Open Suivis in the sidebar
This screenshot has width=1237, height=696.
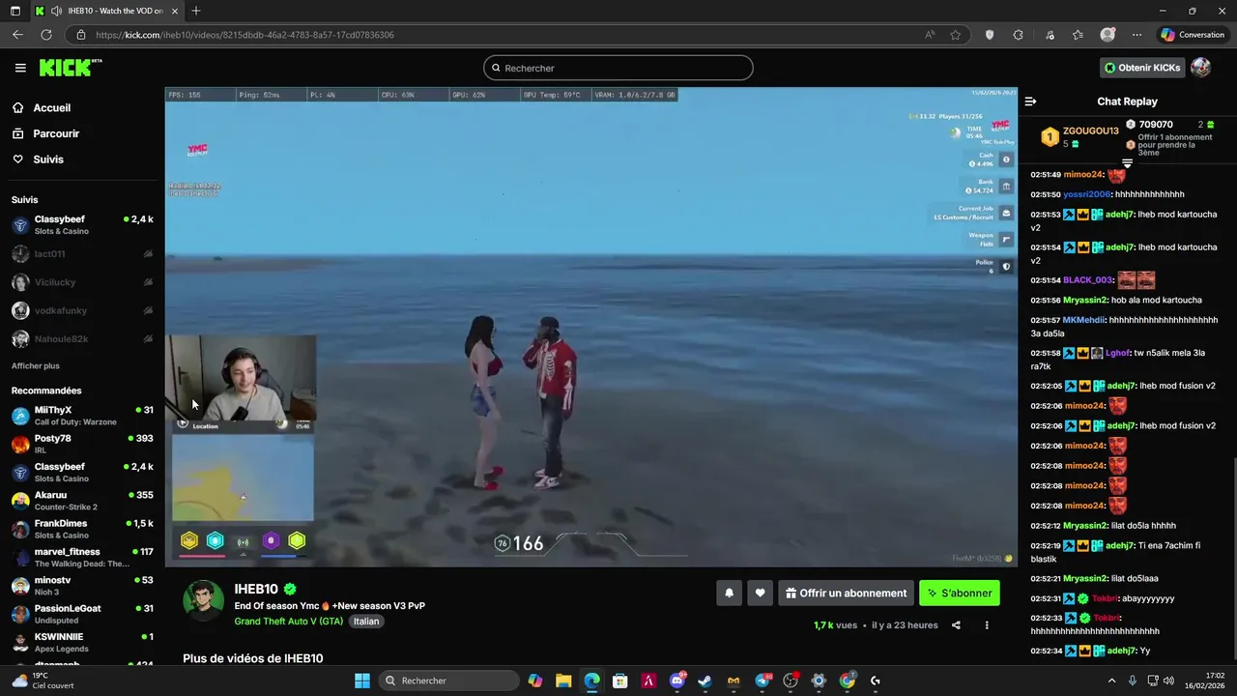pos(48,159)
